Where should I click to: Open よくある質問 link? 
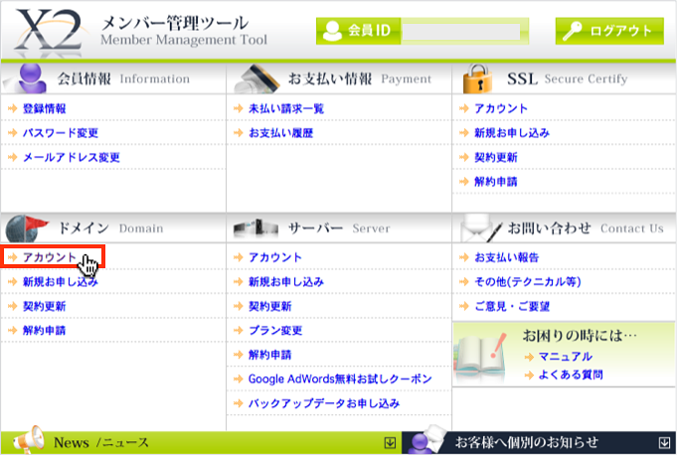(x=571, y=375)
